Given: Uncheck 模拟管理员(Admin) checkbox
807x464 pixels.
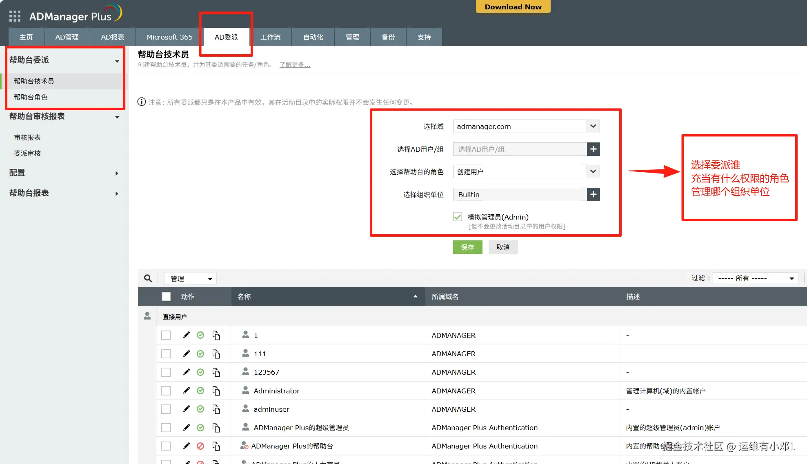Looking at the screenshot, I should pyautogui.click(x=458, y=217).
